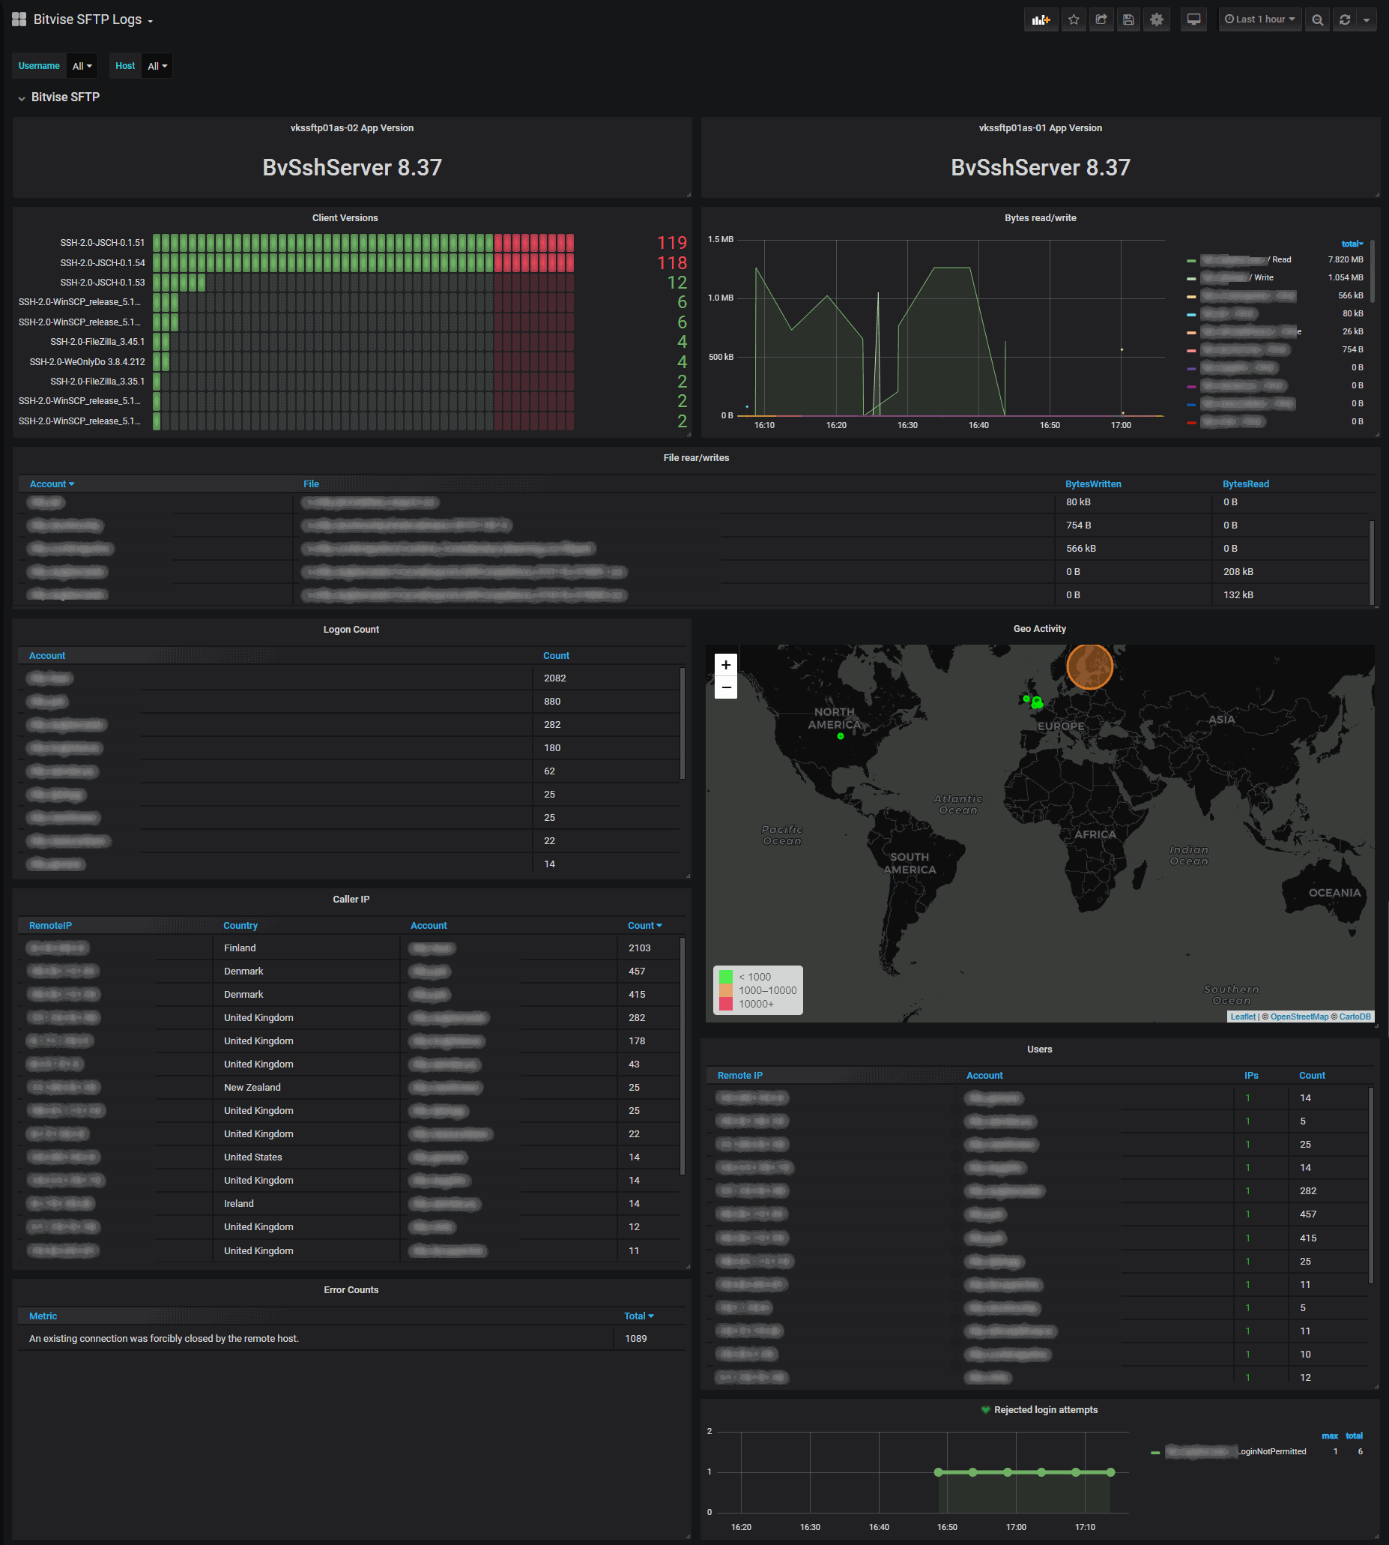Sort File rear/writes table by Account

[52, 484]
